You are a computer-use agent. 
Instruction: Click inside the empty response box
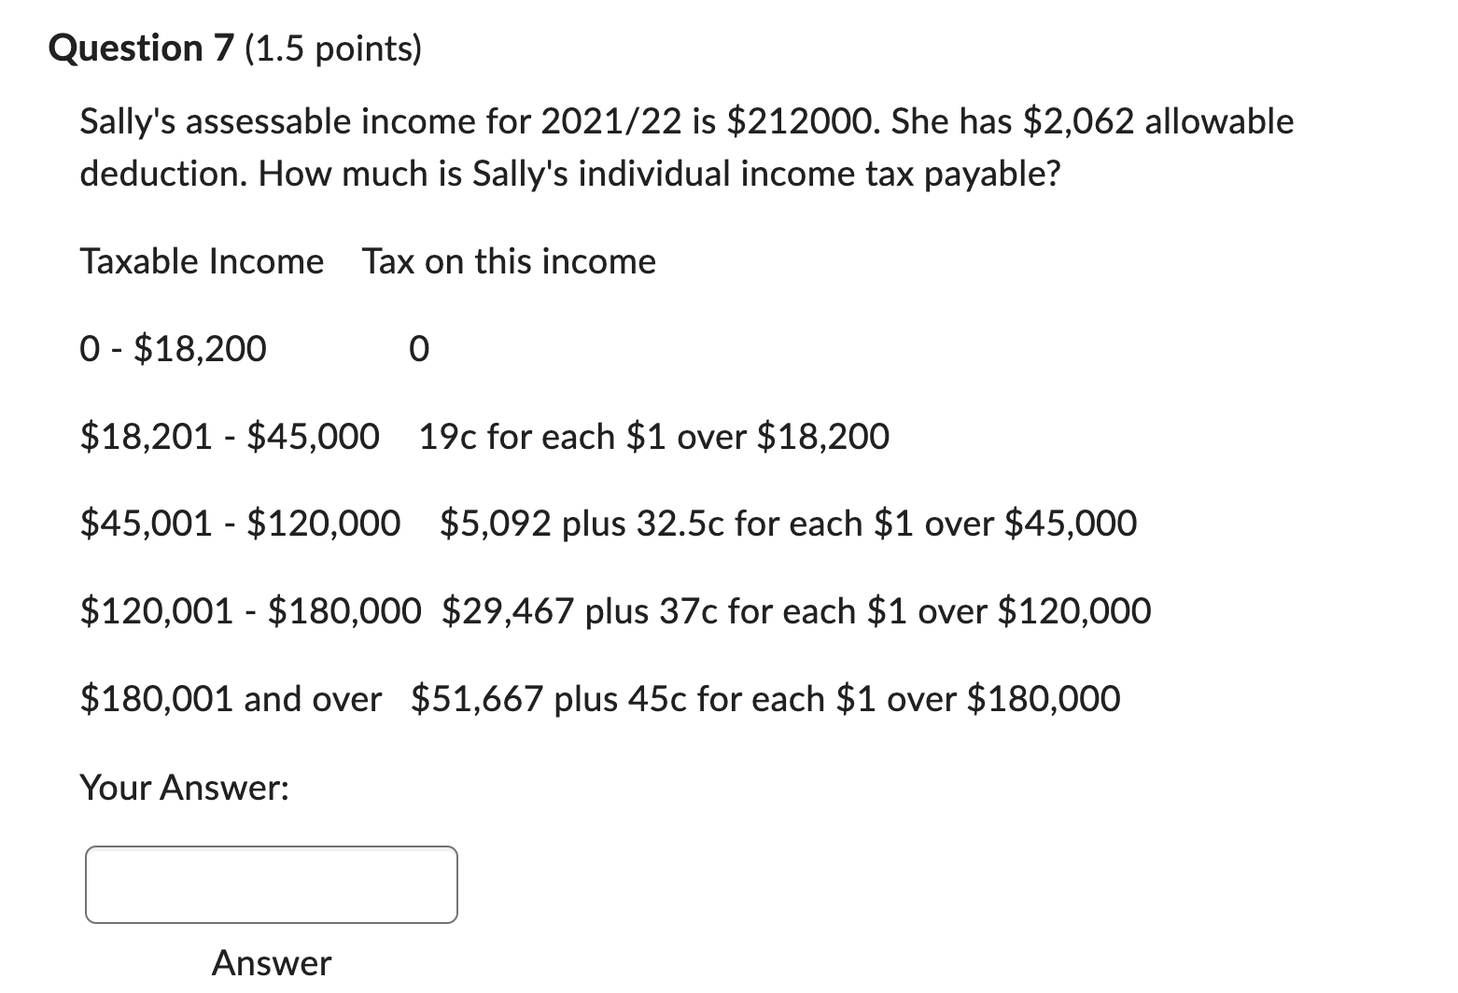(270, 883)
